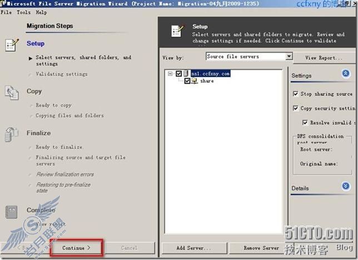
Task: Open the Help menu
Action: pyautogui.click(x=41, y=12)
